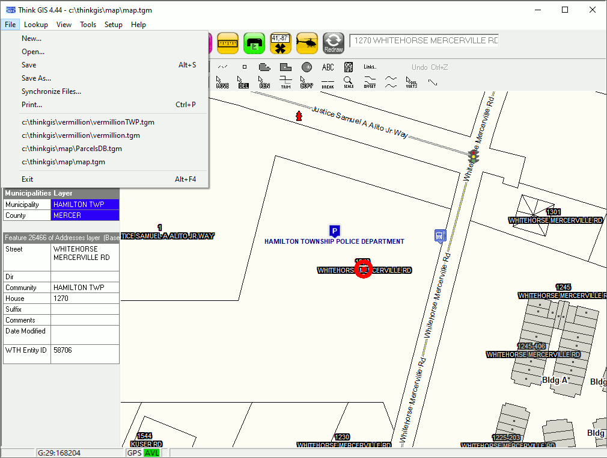Activate the REN rename tool

[x=264, y=82]
